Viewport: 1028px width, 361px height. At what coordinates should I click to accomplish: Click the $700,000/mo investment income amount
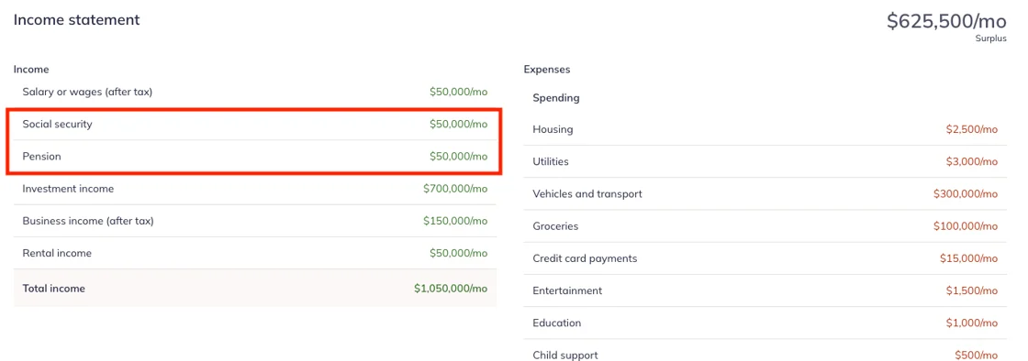[455, 189]
